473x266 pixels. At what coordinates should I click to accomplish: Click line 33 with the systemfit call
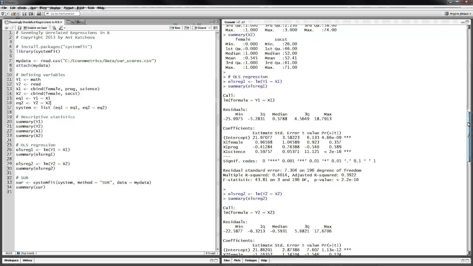coord(84,183)
